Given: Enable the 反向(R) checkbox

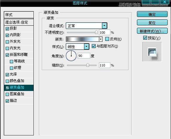Looking at the screenshot, I should 107,39.
